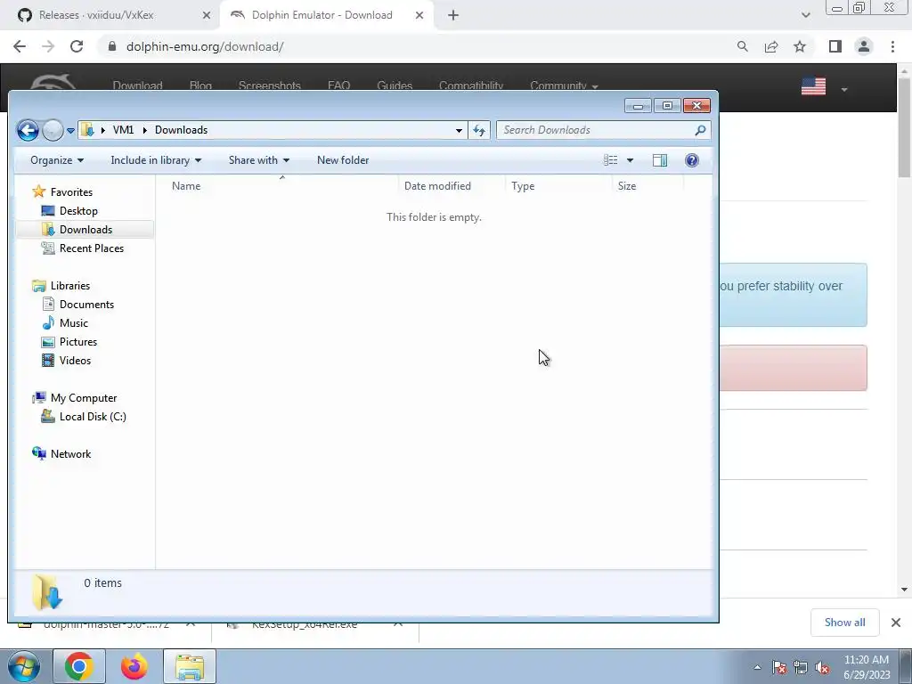Screen dimensions: 912x684
Task: Show hidden tray icons
Action: pos(757,667)
